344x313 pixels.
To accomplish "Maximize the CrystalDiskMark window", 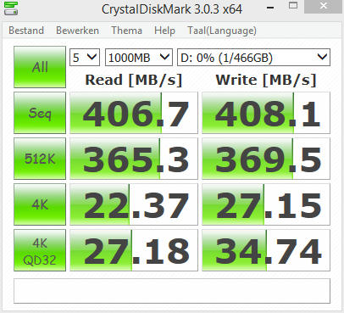I will click(293, 6).
